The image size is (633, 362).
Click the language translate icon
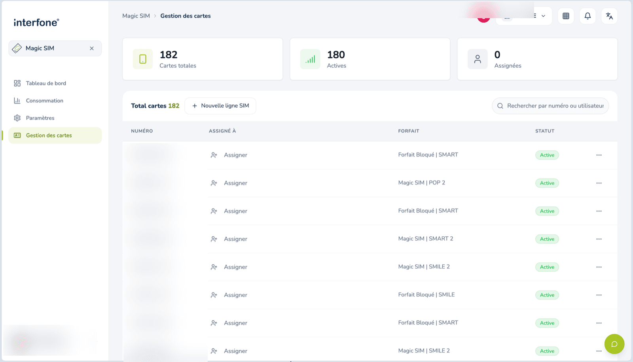click(x=609, y=16)
